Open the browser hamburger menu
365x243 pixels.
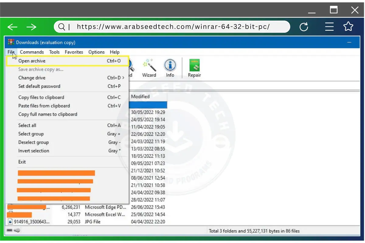pyautogui.click(x=329, y=27)
